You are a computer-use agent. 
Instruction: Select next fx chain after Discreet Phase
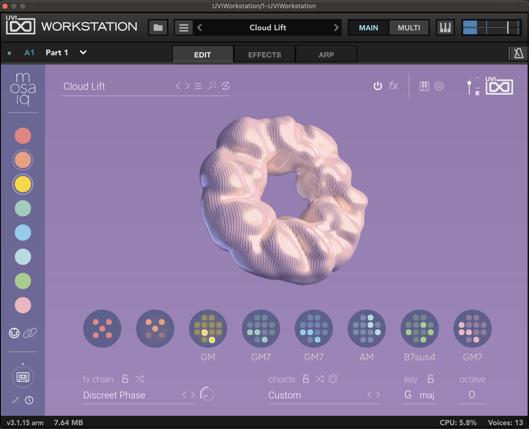coord(192,395)
